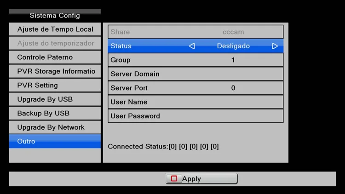Viewport: 345px width, 194px height.
Task: Click right arrow on Status row
Action: coord(275,46)
